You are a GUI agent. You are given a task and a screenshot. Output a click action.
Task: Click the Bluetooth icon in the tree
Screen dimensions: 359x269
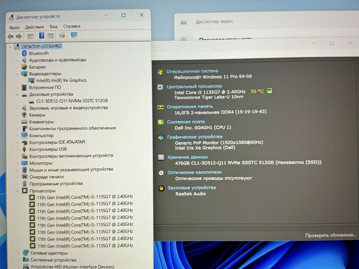click(x=24, y=53)
